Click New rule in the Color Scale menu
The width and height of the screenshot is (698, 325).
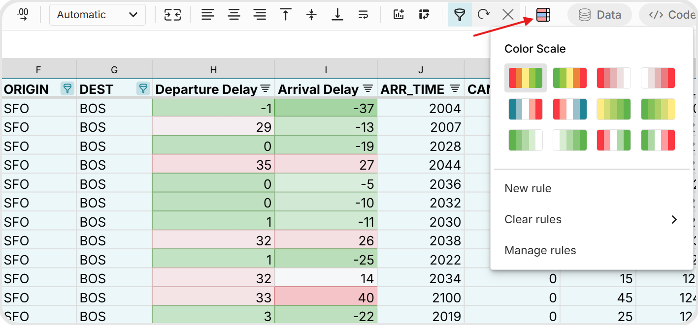click(528, 188)
